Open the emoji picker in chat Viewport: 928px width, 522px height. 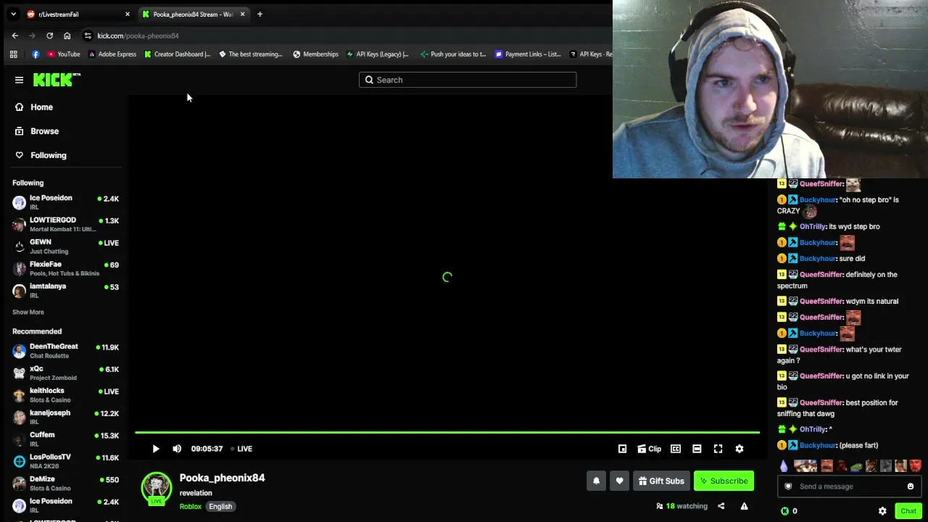point(911,486)
